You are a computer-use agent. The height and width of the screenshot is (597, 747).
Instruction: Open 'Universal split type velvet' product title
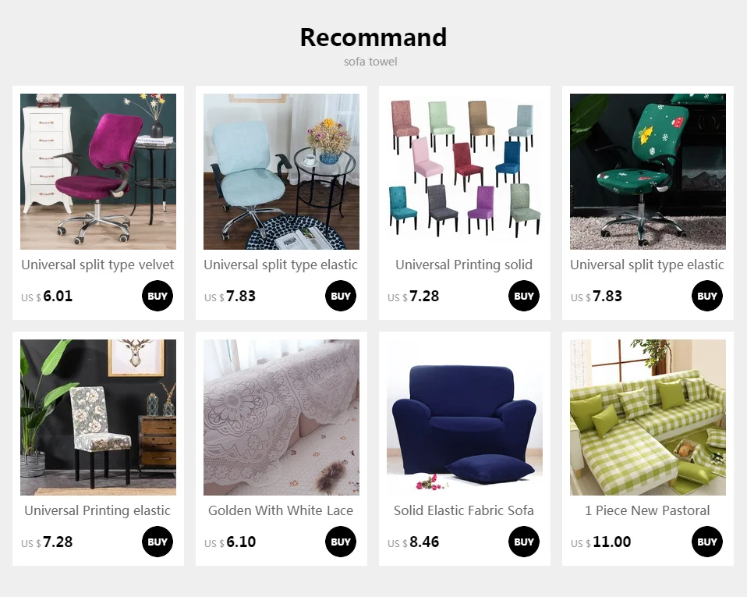[x=97, y=265]
